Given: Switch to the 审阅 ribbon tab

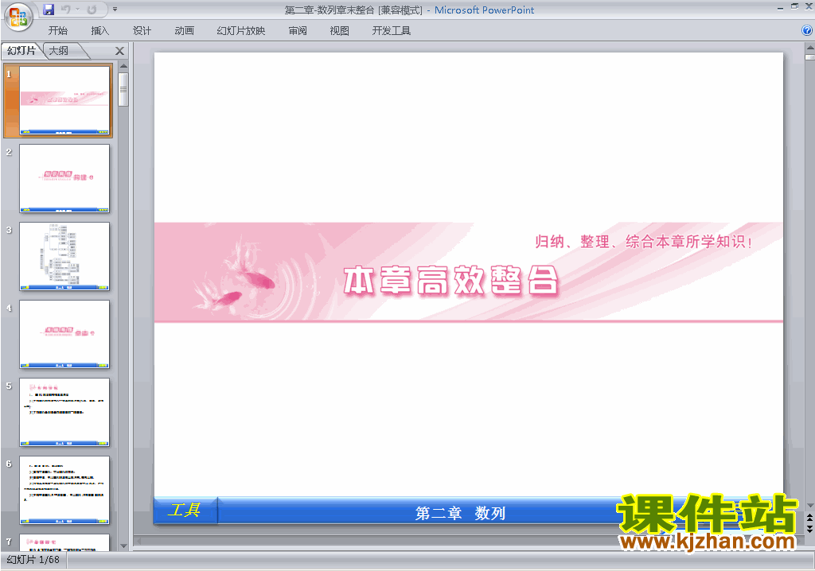Looking at the screenshot, I should 298,31.
